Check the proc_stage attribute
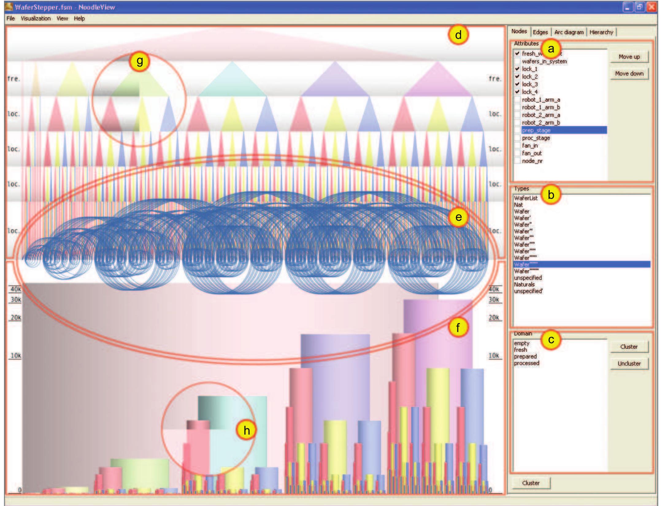Image resolution: width=661 pixels, height=506 pixels. click(517, 138)
